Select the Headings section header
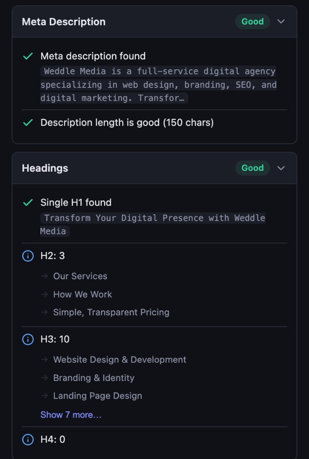Viewport: 309px width, 459px height. 45,168
